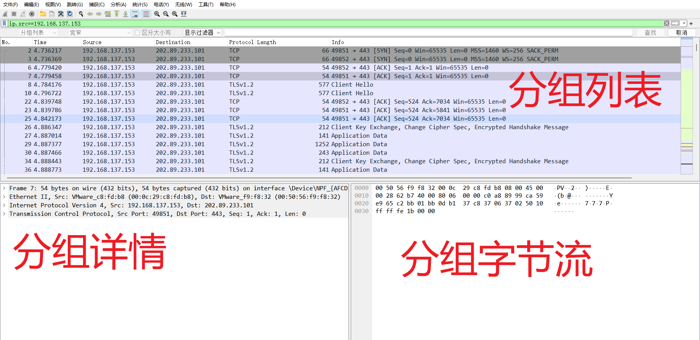The width and height of the screenshot is (700, 340).
Task: Stop the capture with the square icon
Action: click(x=14, y=14)
